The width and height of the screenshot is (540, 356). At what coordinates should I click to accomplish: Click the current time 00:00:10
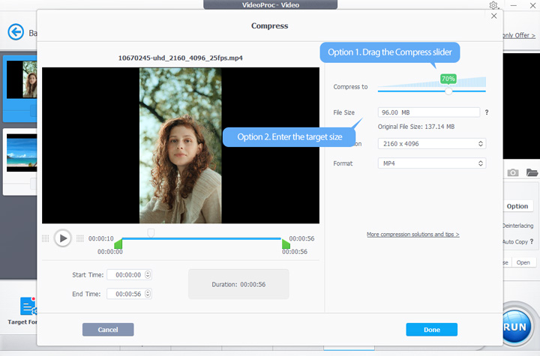[x=101, y=238]
